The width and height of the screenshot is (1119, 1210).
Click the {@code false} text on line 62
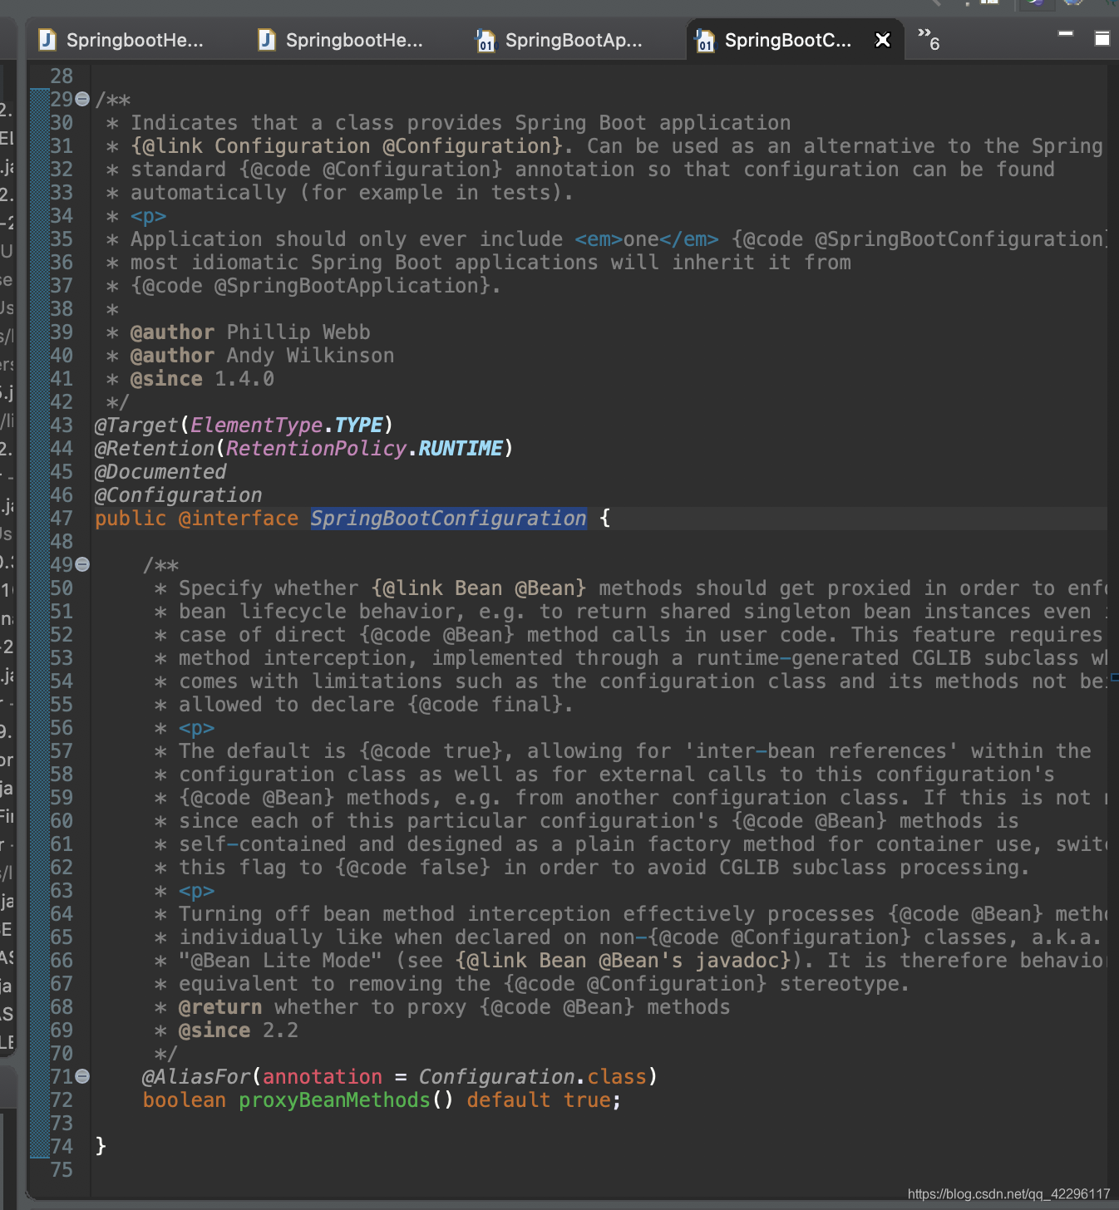[x=413, y=868]
